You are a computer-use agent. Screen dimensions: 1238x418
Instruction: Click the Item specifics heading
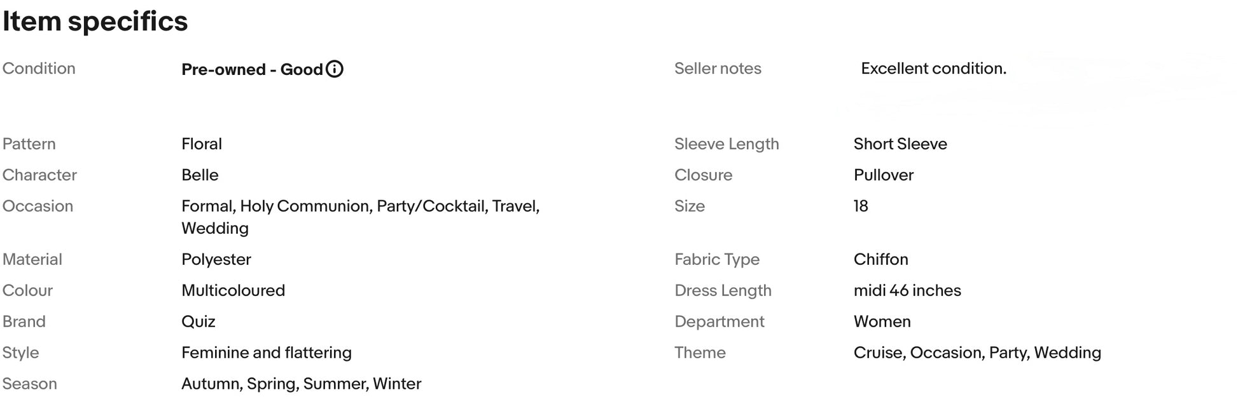point(95,22)
